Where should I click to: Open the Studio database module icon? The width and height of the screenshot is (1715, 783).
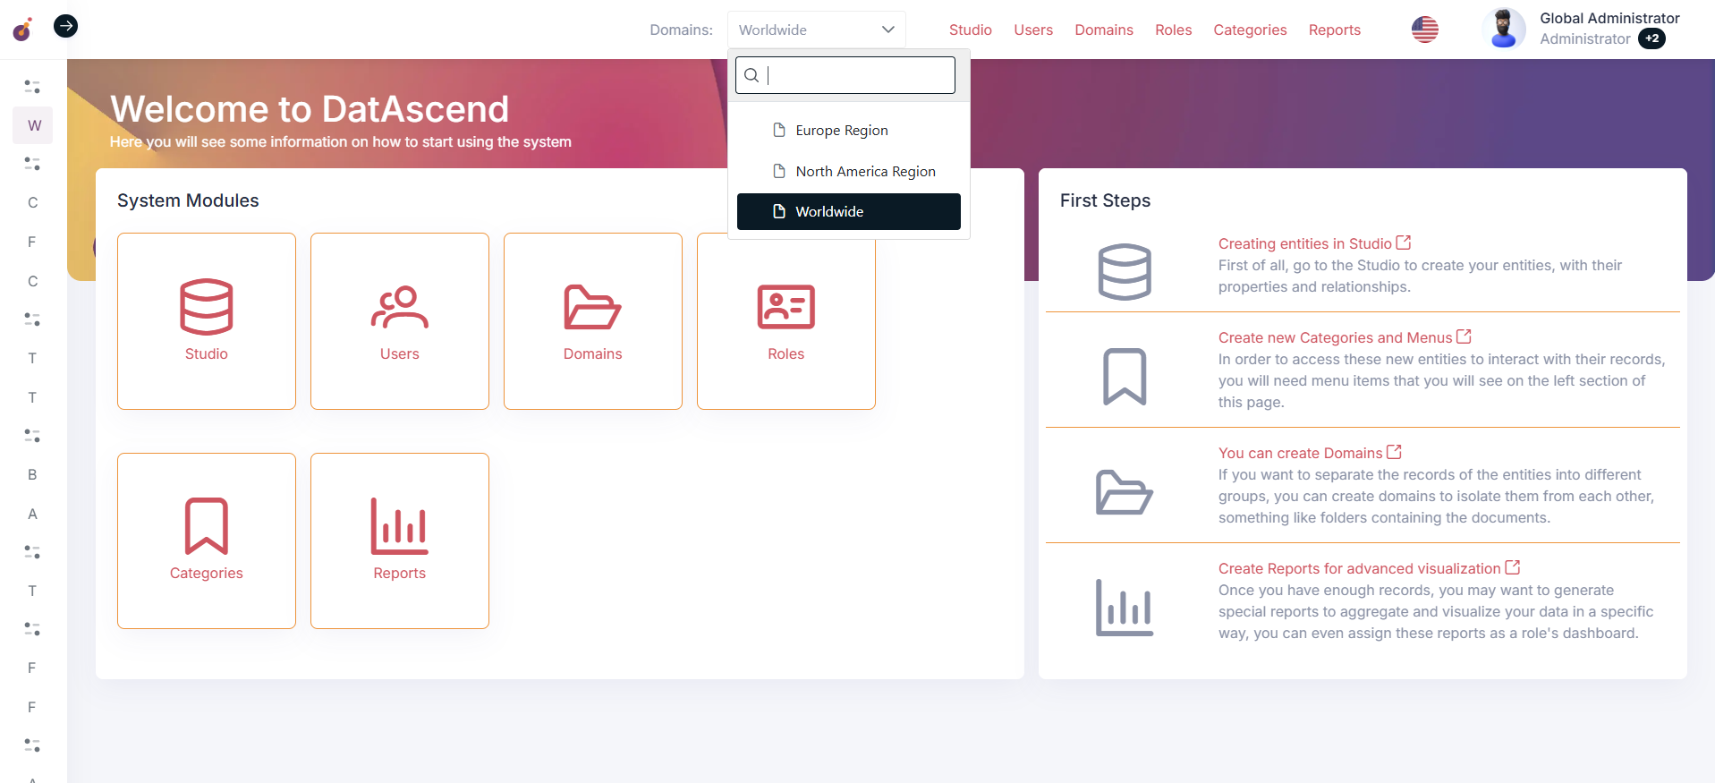pos(207,307)
